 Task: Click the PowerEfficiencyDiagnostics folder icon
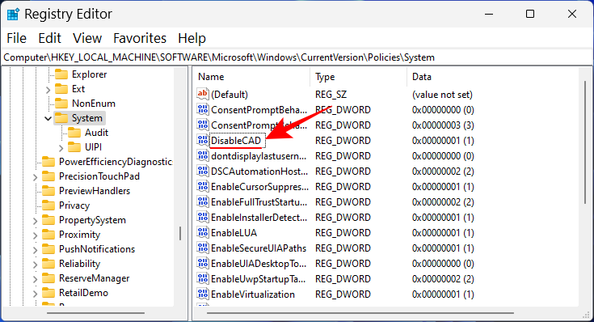coord(48,162)
